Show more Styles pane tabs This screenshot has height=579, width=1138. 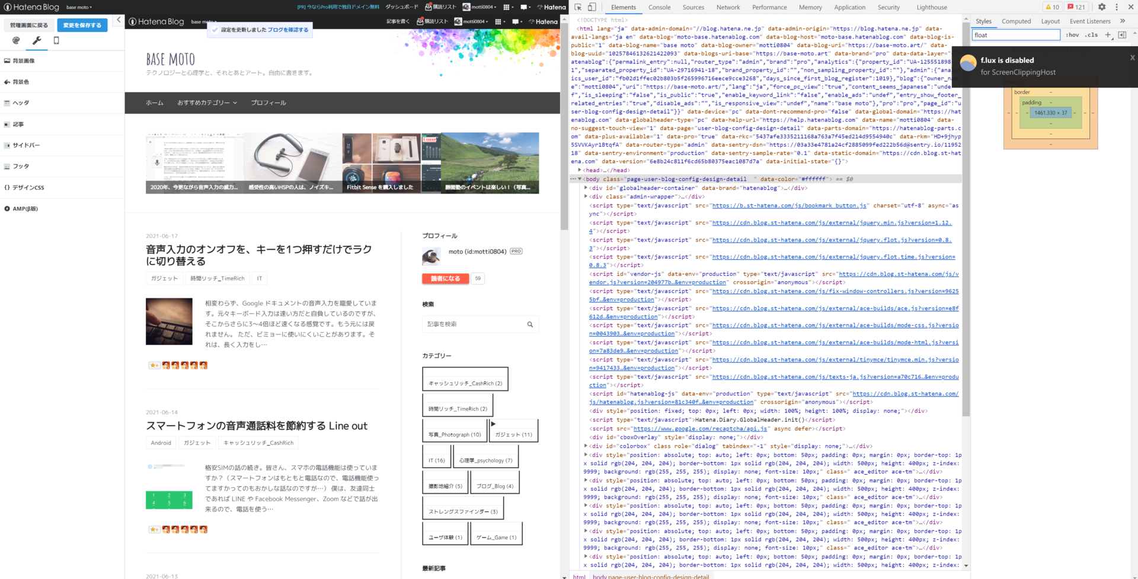click(1122, 21)
